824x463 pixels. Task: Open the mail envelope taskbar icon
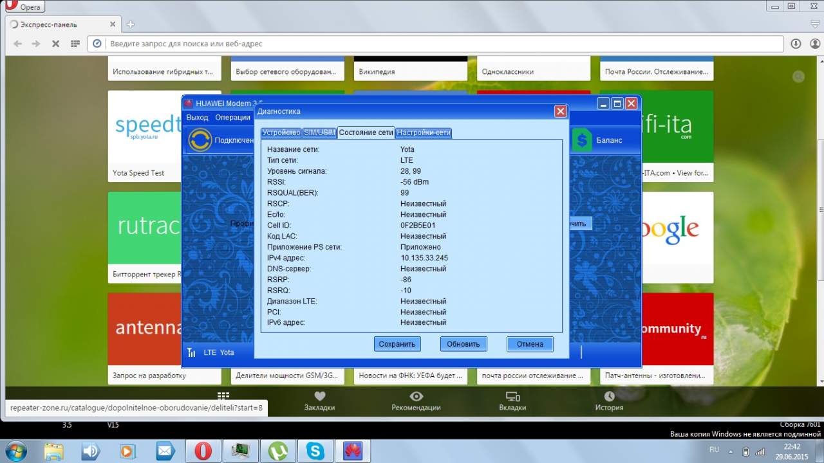click(x=165, y=451)
